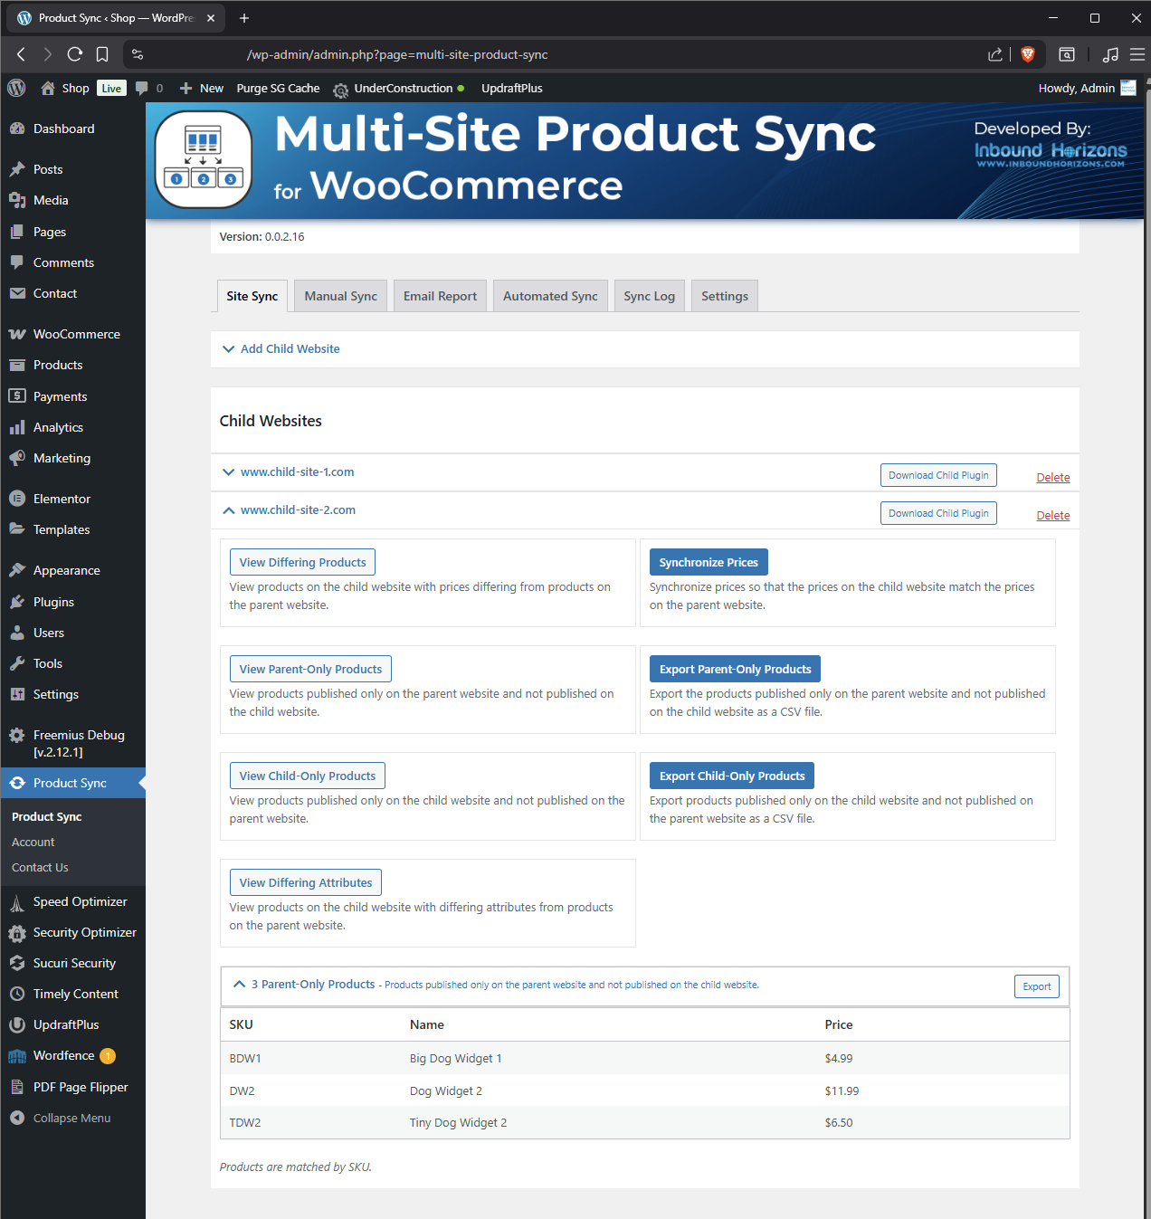The height and width of the screenshot is (1219, 1151).
Task: Click the browser reload icon
Action: (75, 54)
